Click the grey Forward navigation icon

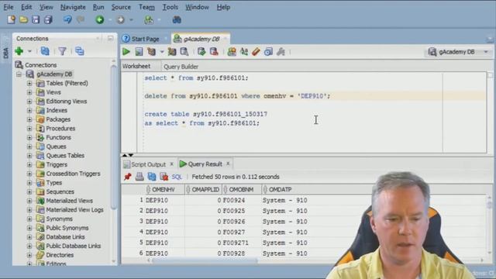[x=121, y=19]
